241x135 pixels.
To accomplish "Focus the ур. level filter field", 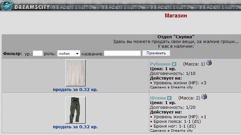I will pos(38,53).
